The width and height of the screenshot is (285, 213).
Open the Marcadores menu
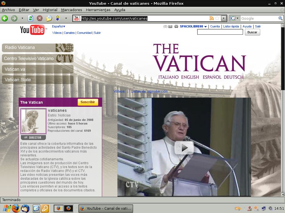tap(71, 10)
